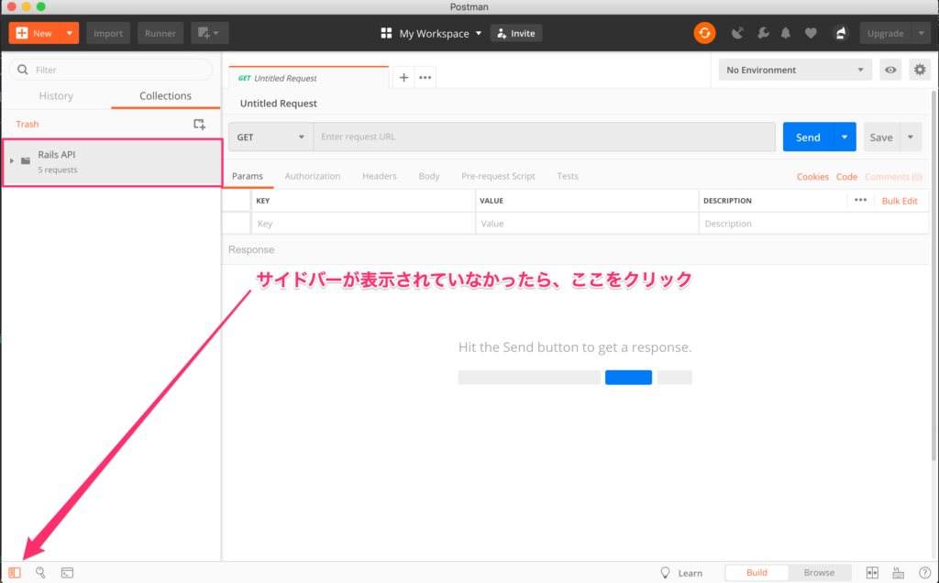939x583 pixels.
Task: Expand the No Environment dropdown
Action: coord(795,70)
